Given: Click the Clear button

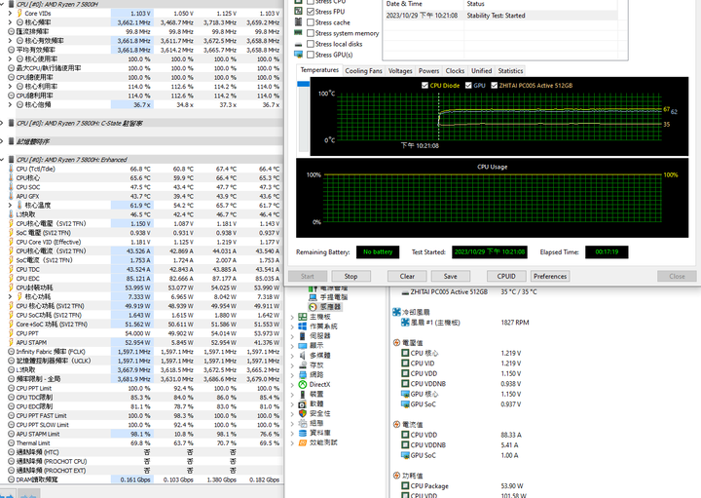Looking at the screenshot, I should click(407, 276).
